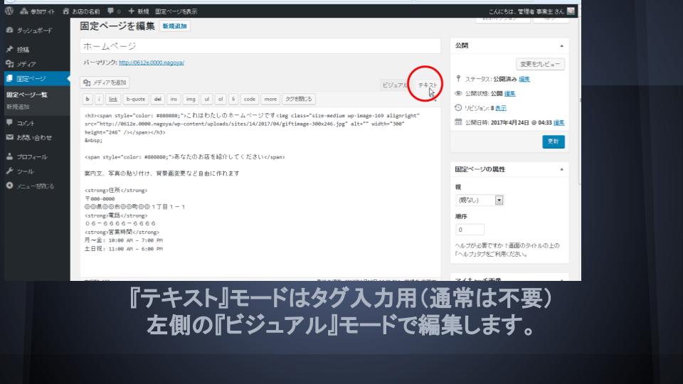
Task: Open お問い合わせ contact menu
Action: 33,137
